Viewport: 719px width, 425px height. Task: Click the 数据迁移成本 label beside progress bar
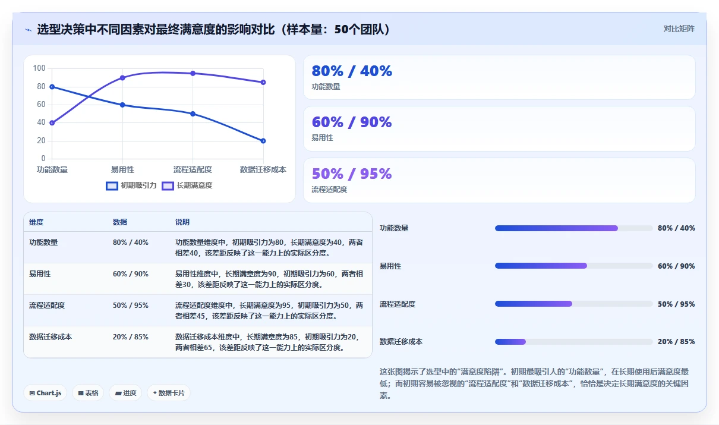click(x=401, y=342)
